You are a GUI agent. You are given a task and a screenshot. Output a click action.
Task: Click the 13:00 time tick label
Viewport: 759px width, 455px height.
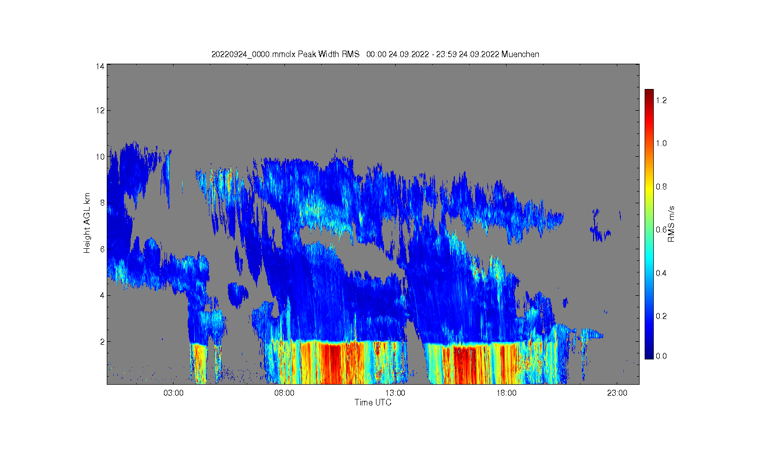click(395, 393)
